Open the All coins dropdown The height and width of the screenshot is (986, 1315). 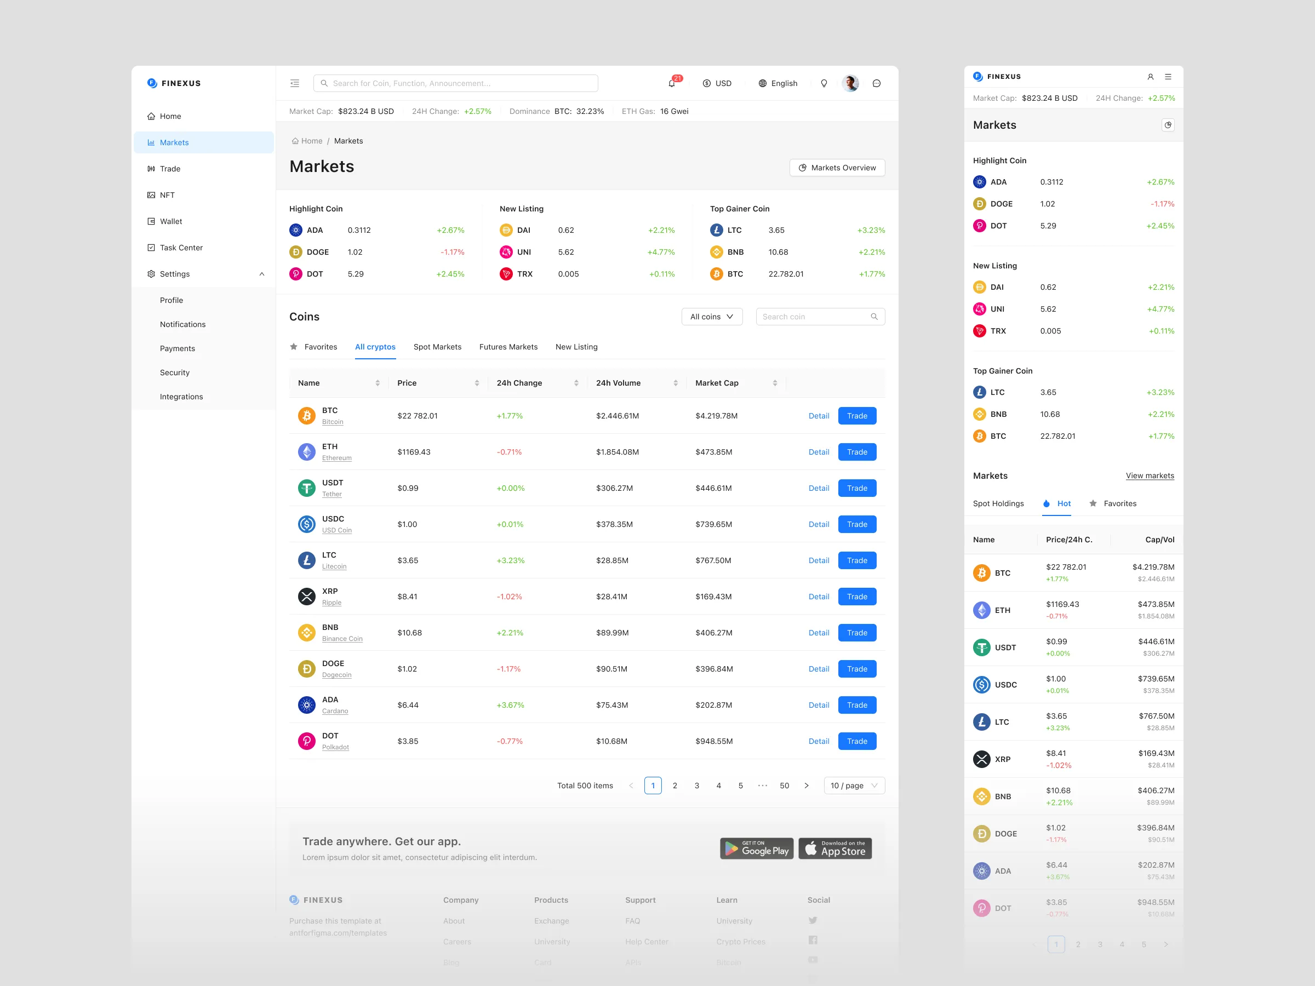(712, 316)
